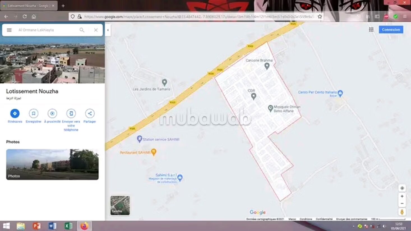Zoom out with minus button

pyautogui.click(x=402, y=204)
